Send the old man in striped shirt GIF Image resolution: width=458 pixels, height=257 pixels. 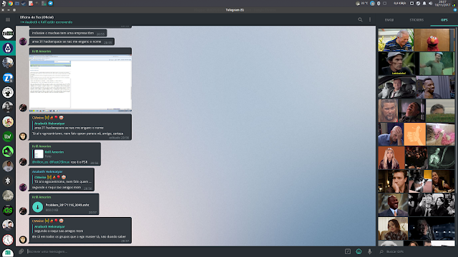pos(396,40)
